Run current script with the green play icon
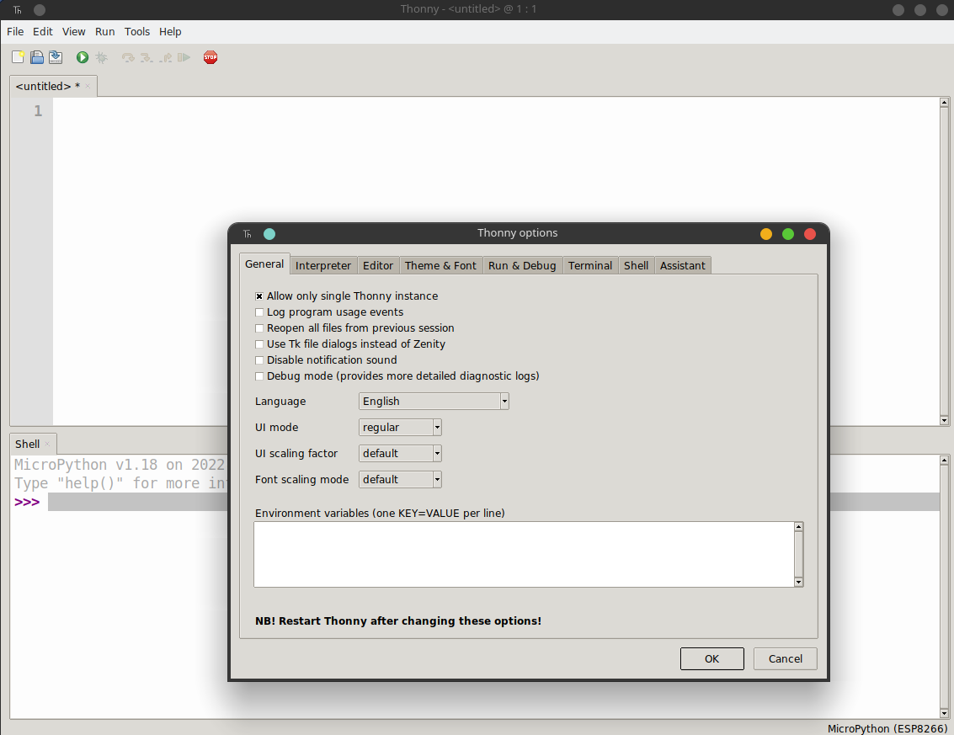 tap(83, 57)
